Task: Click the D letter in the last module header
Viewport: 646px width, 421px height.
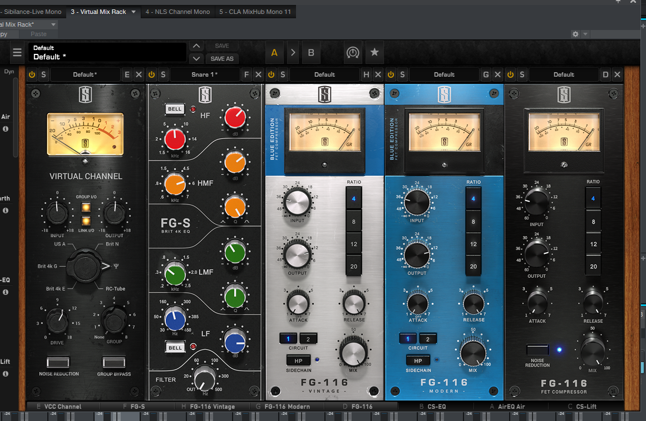Action: click(x=605, y=74)
